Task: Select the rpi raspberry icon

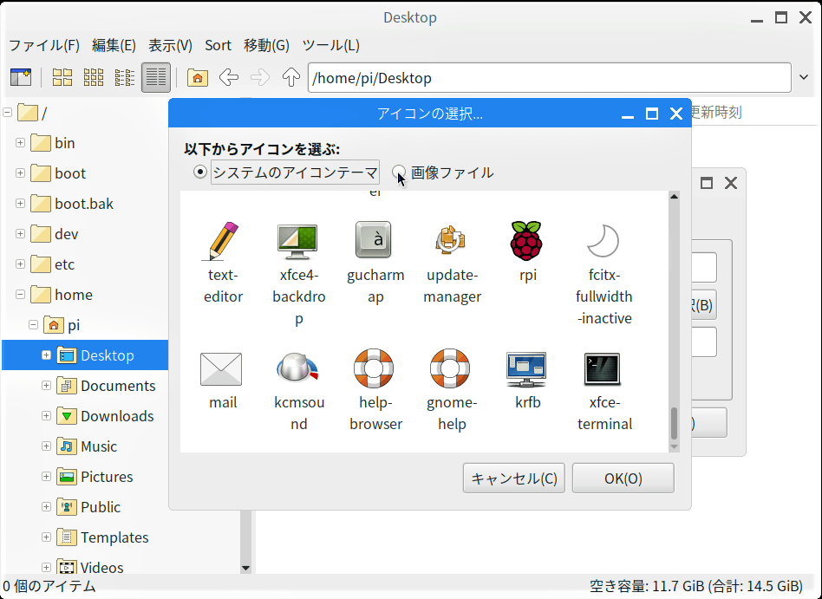Action: pyautogui.click(x=527, y=241)
